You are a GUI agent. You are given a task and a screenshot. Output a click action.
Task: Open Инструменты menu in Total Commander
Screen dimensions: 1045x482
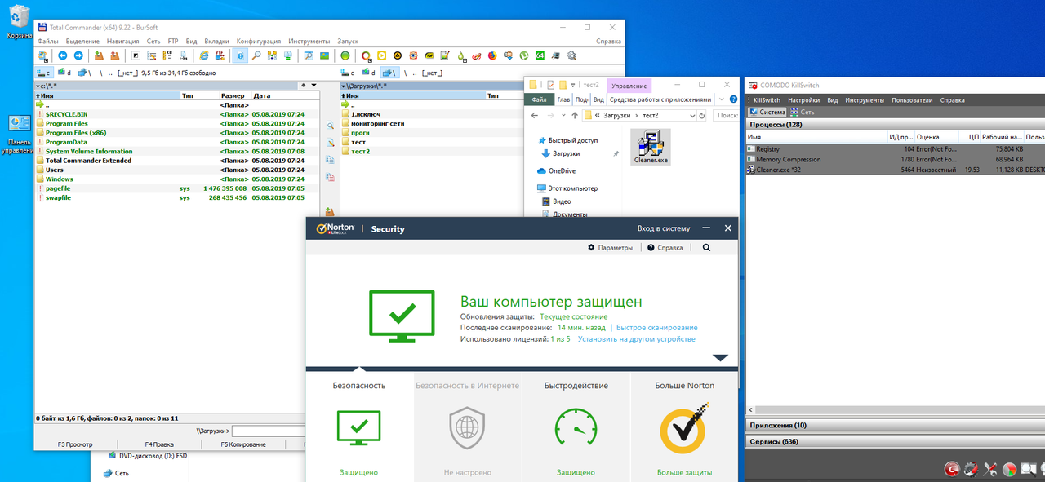(x=309, y=41)
